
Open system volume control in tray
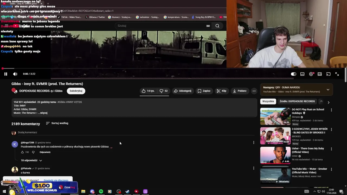(x=323, y=191)
